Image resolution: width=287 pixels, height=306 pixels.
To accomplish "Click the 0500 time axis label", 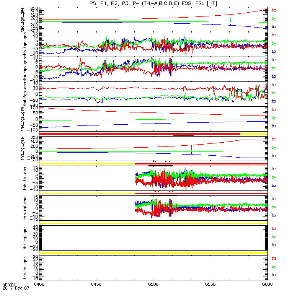I will [153, 284].
